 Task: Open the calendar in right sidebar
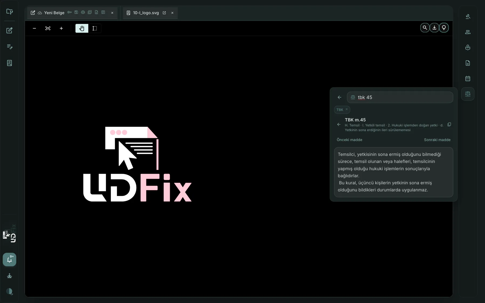pyautogui.click(x=468, y=79)
